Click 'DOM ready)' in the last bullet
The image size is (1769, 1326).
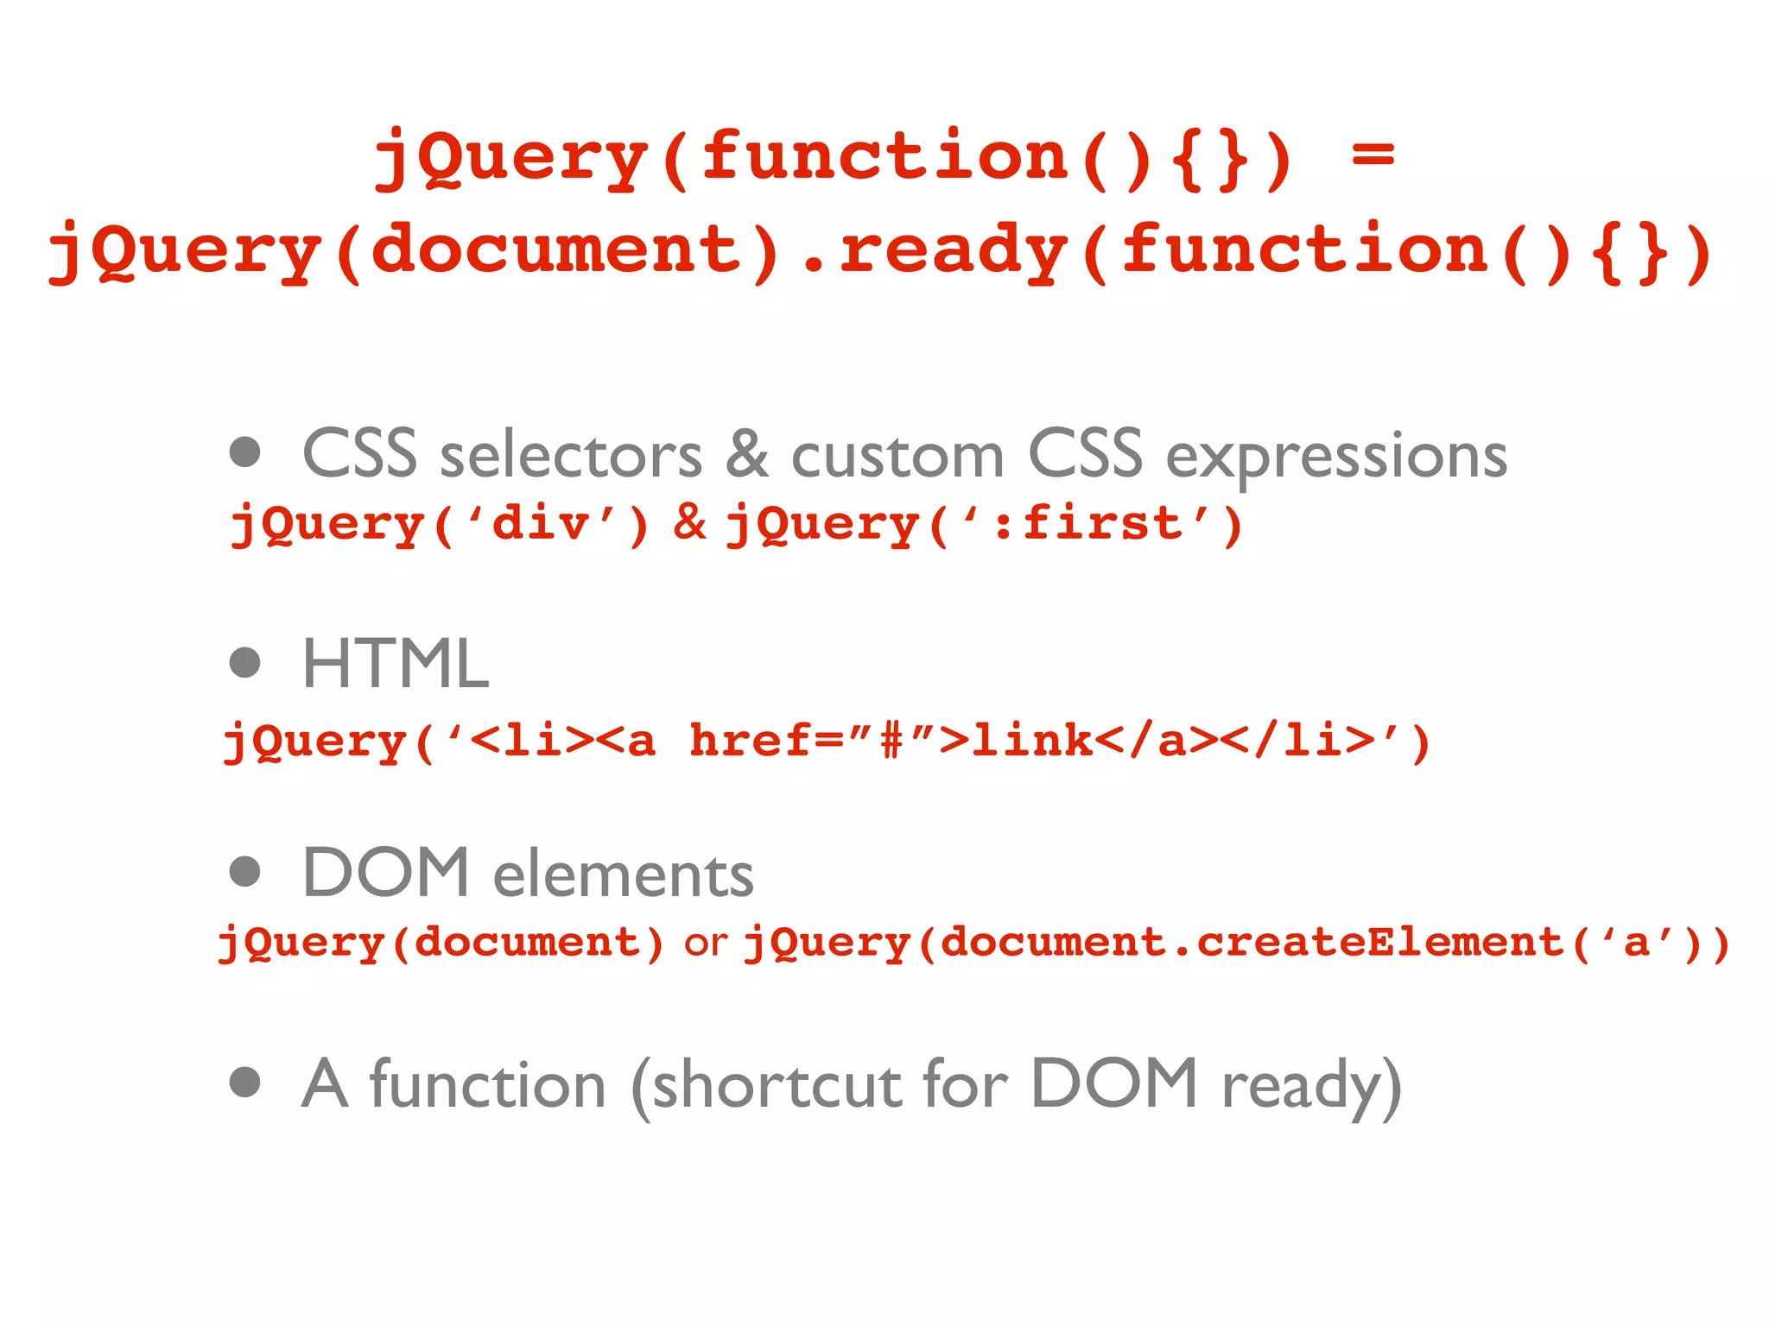pos(1216,1084)
